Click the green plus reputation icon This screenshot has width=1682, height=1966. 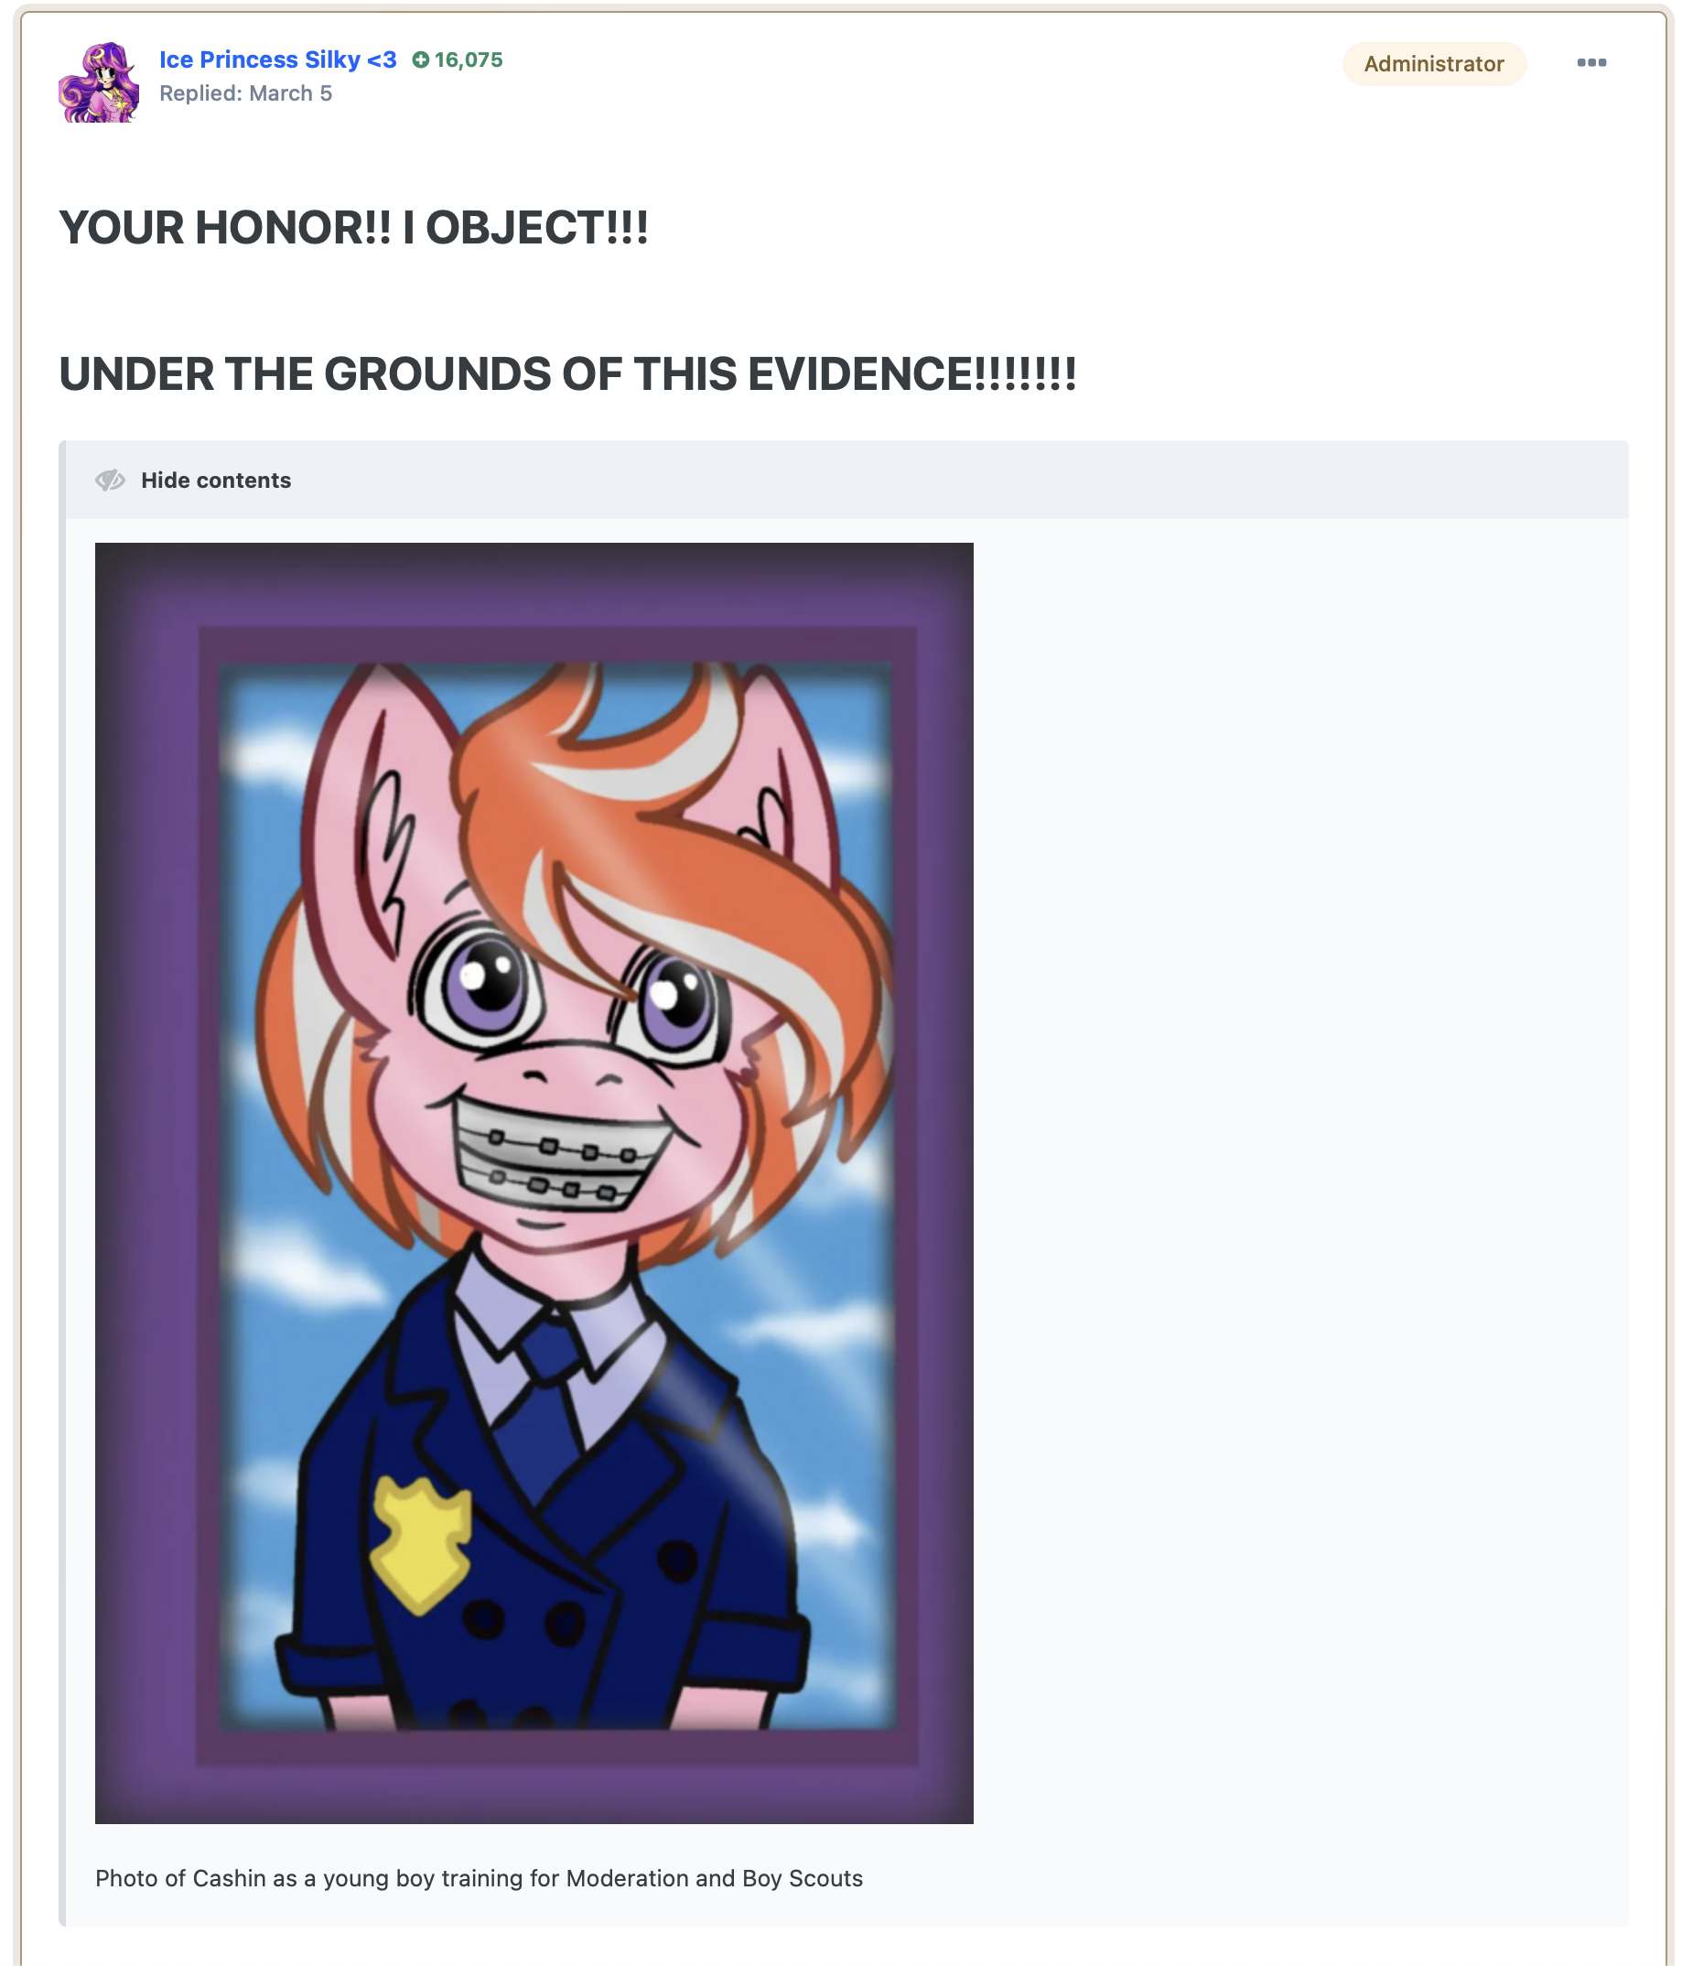tap(420, 59)
